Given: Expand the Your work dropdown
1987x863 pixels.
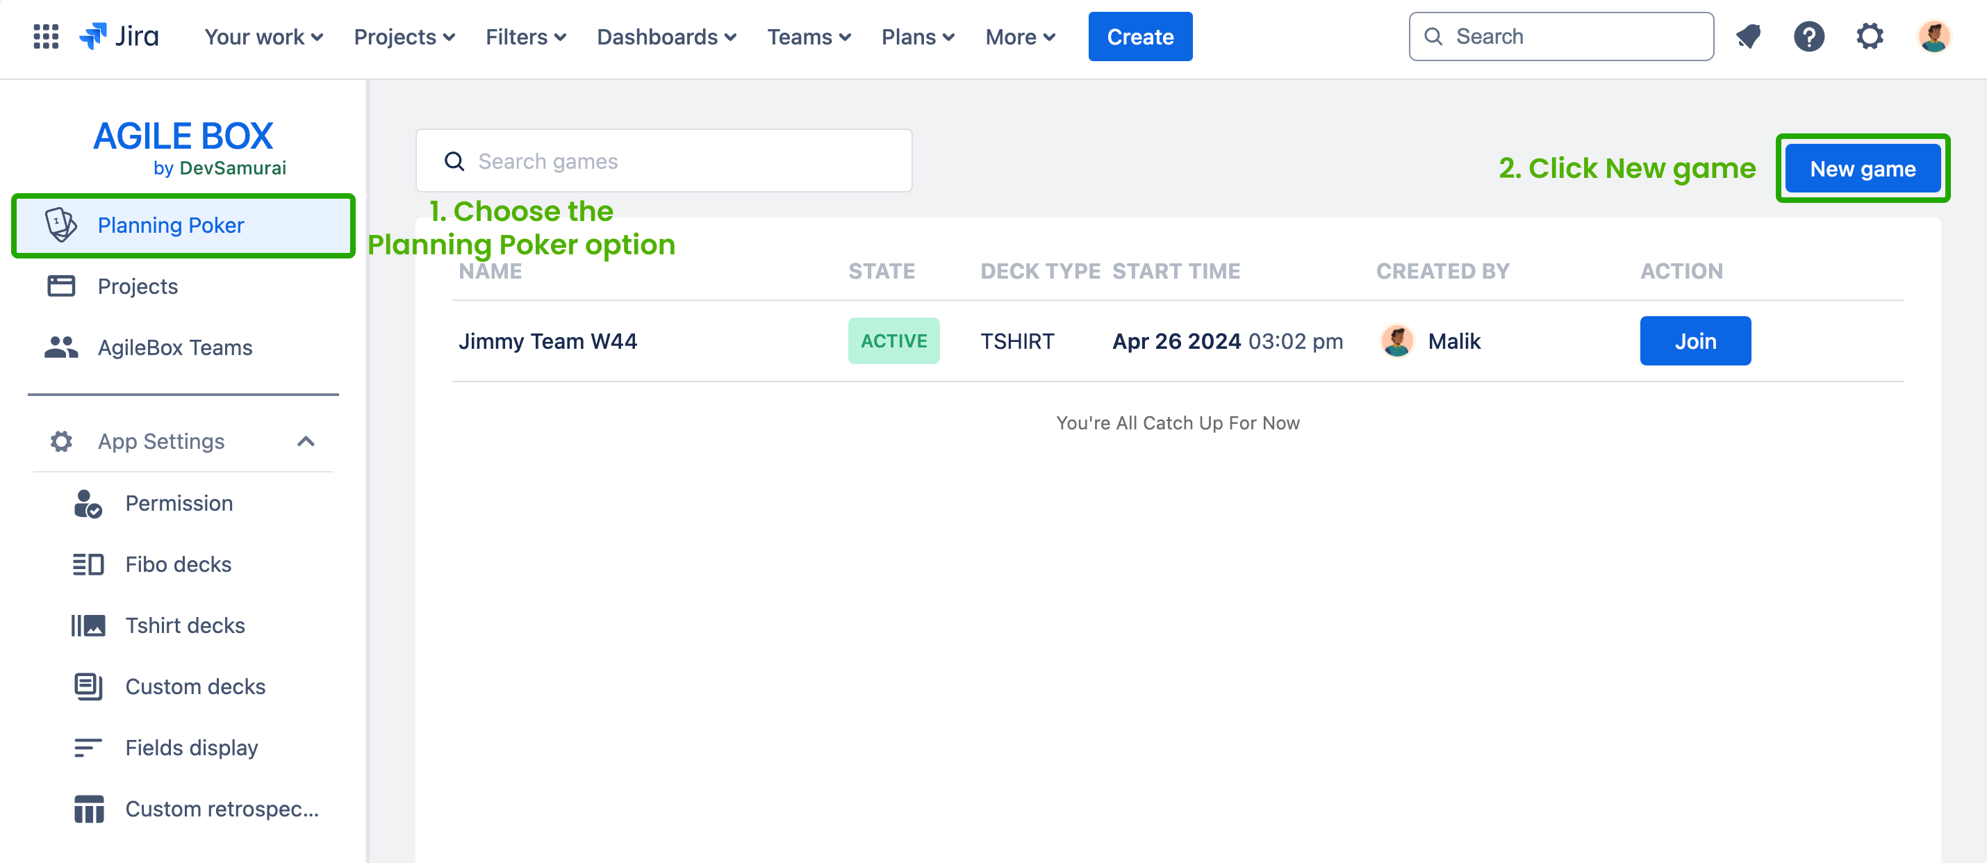Looking at the screenshot, I should click(x=264, y=36).
